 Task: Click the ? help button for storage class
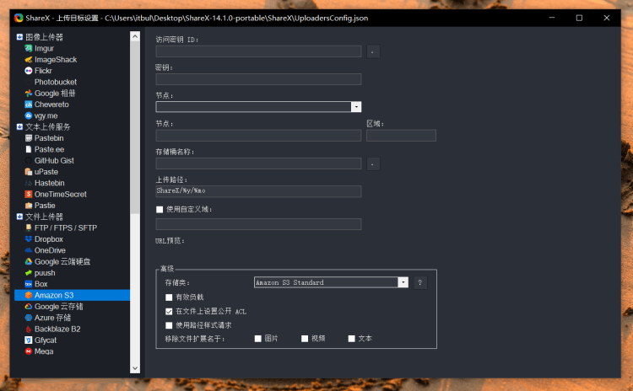(420, 282)
